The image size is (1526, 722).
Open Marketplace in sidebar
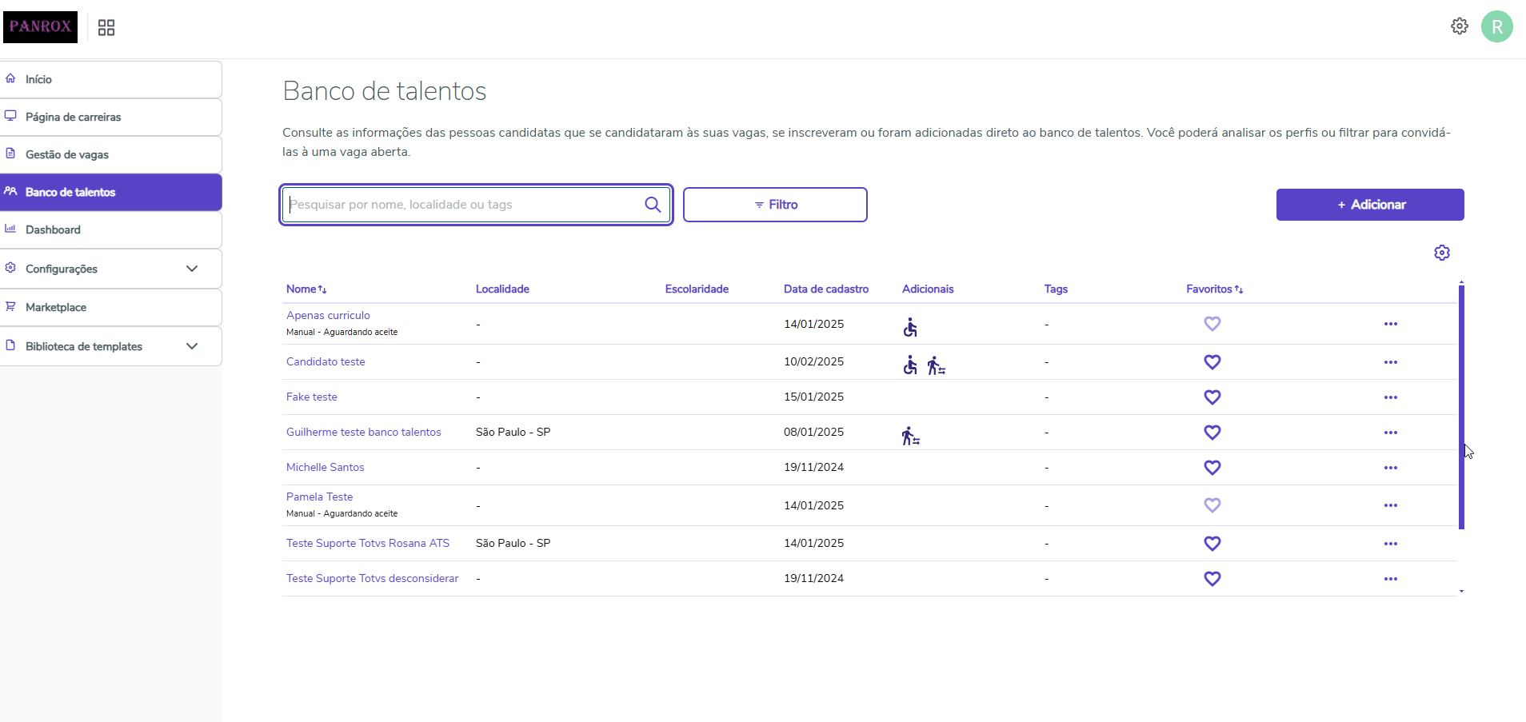[110, 307]
